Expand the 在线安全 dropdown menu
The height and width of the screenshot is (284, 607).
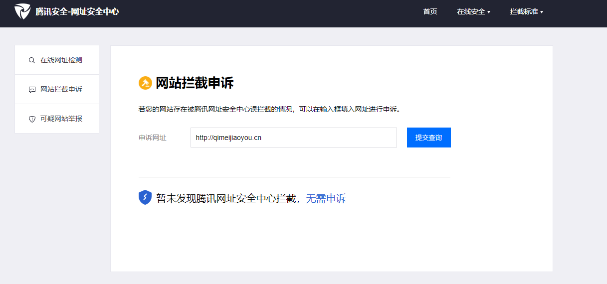click(x=473, y=11)
